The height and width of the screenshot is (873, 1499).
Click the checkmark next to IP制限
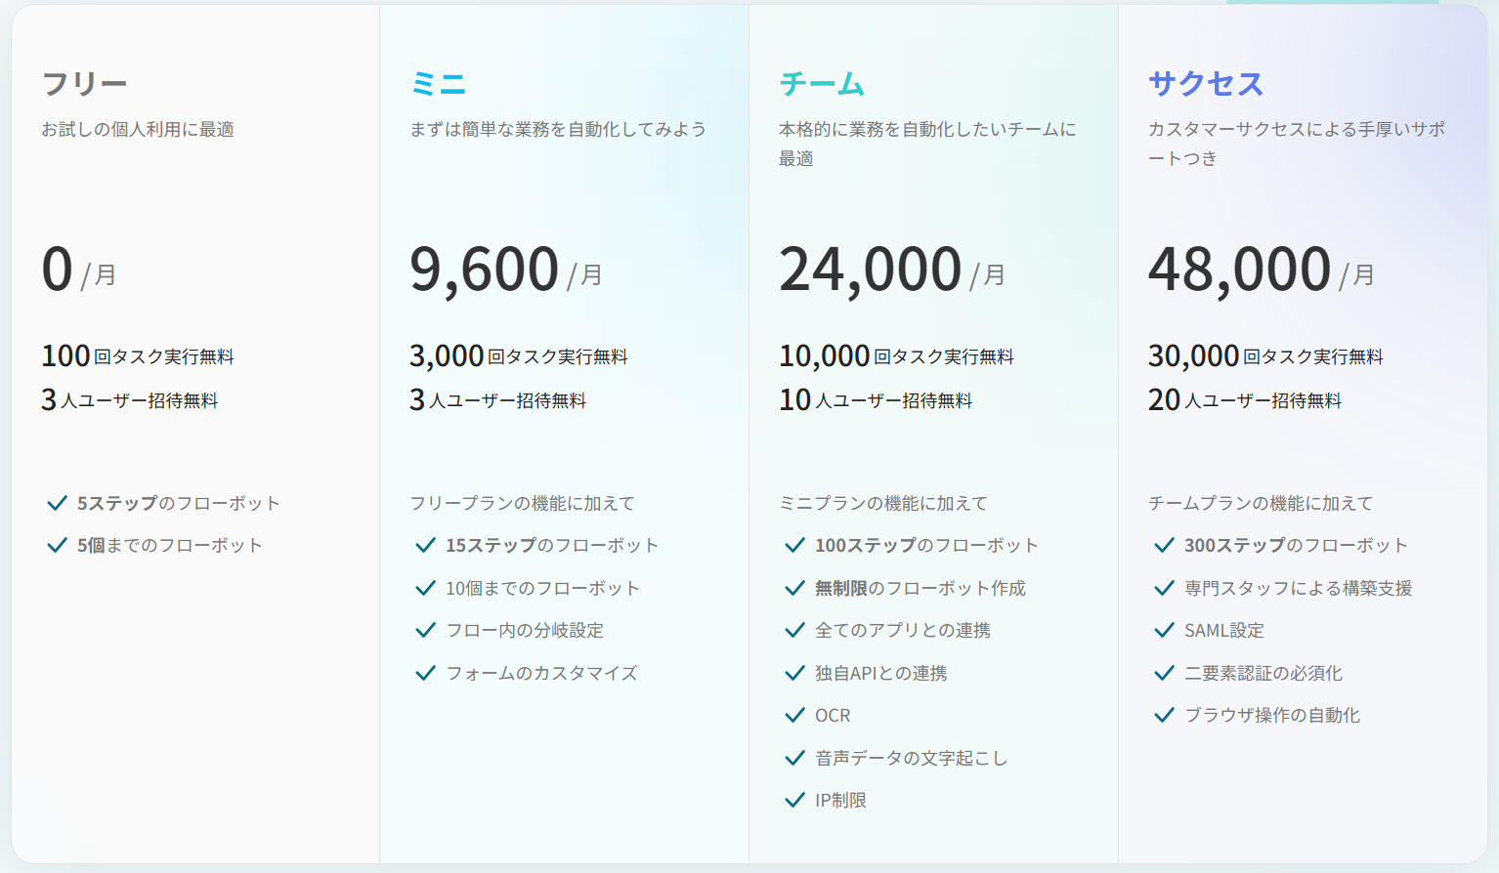click(794, 800)
